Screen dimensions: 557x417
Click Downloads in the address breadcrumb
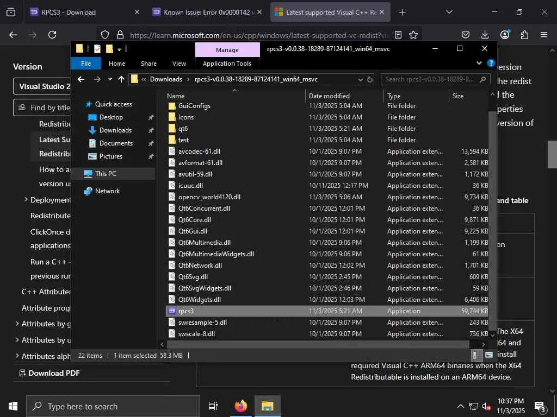(166, 79)
